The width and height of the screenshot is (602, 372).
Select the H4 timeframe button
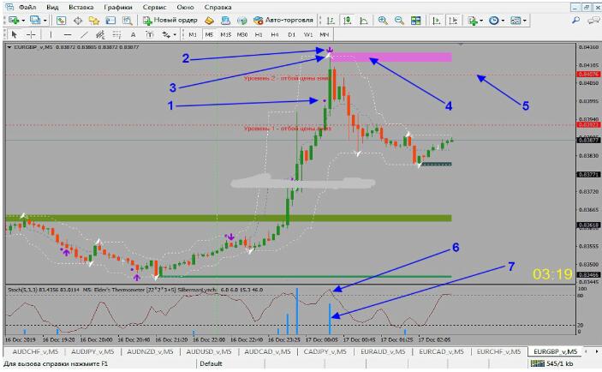(275, 34)
